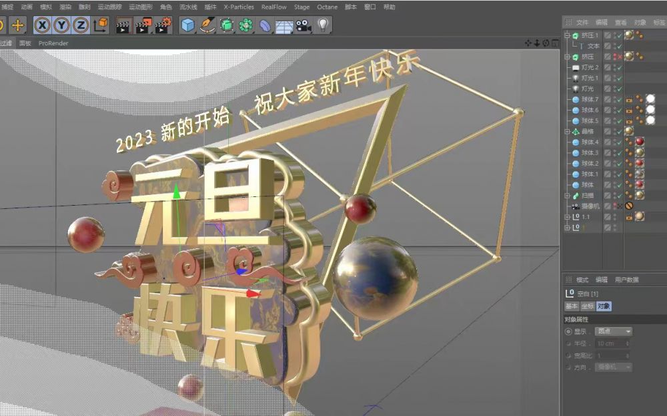The width and height of the screenshot is (667, 416).
Task: Select the spline pen tool
Action: click(205, 25)
